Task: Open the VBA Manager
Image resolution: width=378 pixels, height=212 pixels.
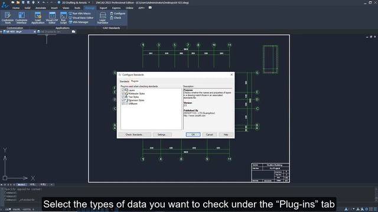Action: [79, 22]
